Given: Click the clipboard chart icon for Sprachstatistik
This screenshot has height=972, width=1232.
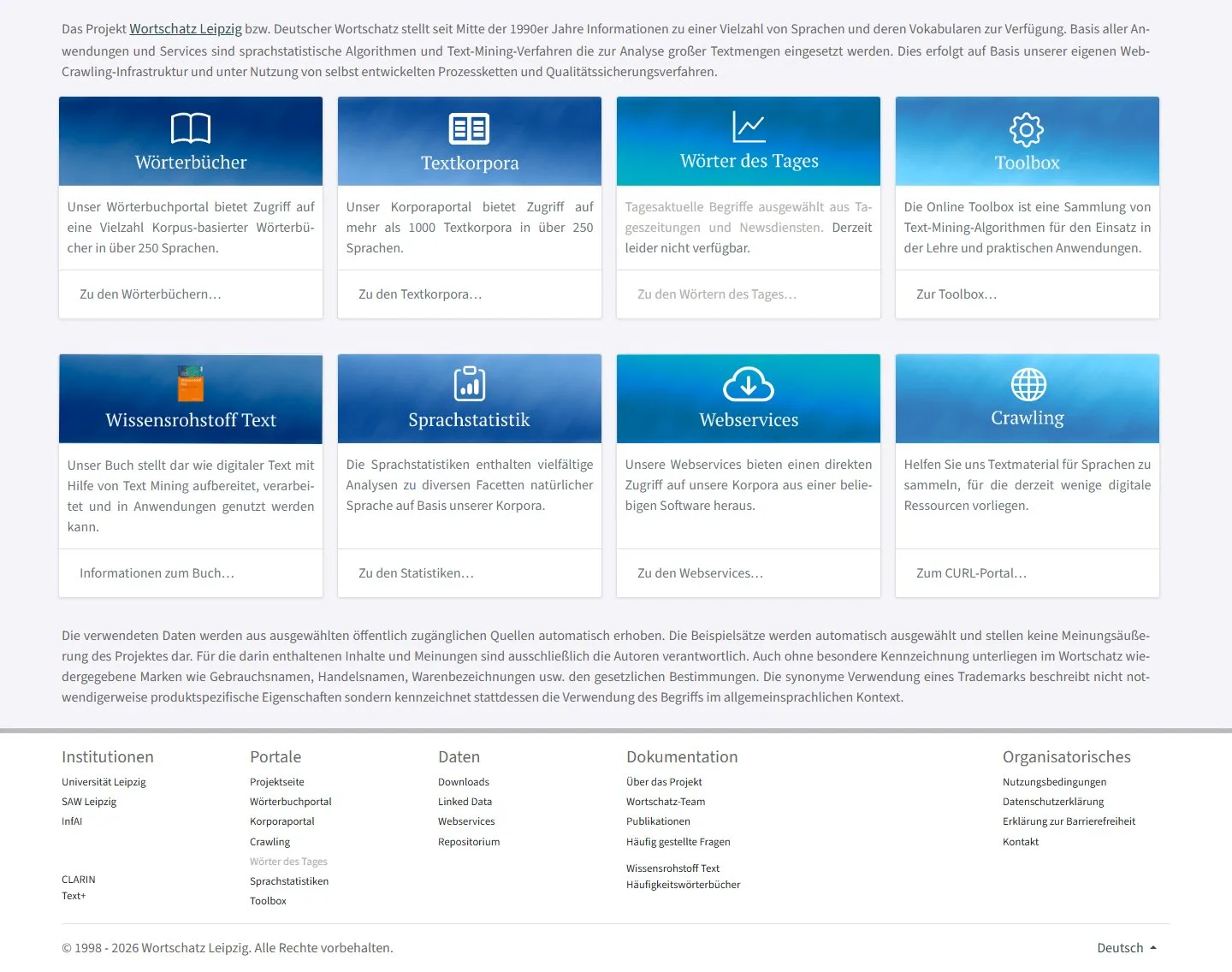Looking at the screenshot, I should coord(469,383).
